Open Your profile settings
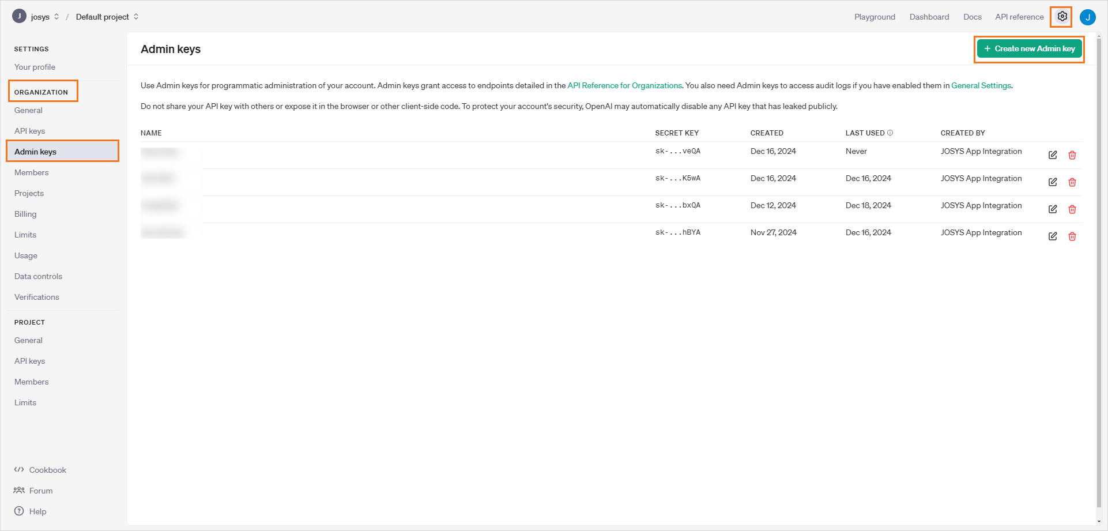The height and width of the screenshot is (531, 1108). 35,67
